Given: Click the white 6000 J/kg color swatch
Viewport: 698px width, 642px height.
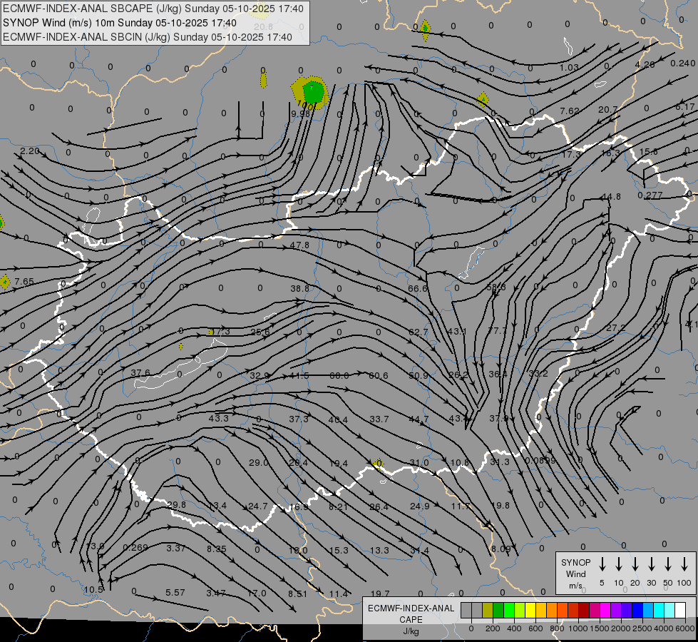Looking at the screenshot, I should [x=680, y=611].
